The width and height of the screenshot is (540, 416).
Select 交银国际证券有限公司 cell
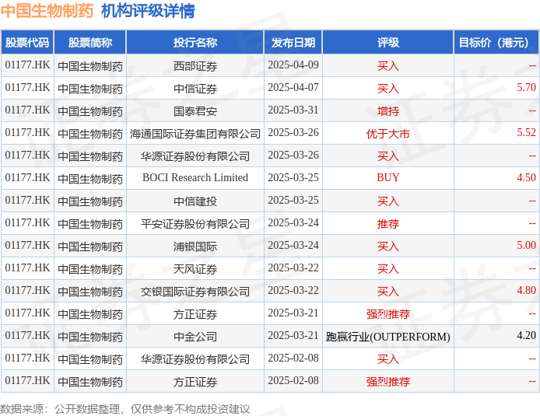(x=195, y=292)
